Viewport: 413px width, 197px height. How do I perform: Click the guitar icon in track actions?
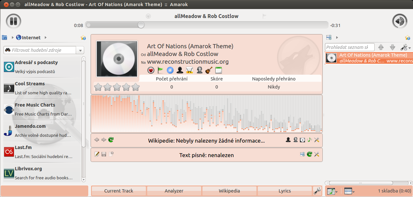209,70
